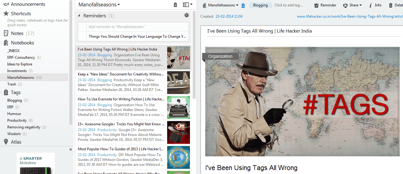The height and width of the screenshot is (174, 403).
Task: Click the #TAG thumbnail in note list
Action: click(x=178, y=58)
